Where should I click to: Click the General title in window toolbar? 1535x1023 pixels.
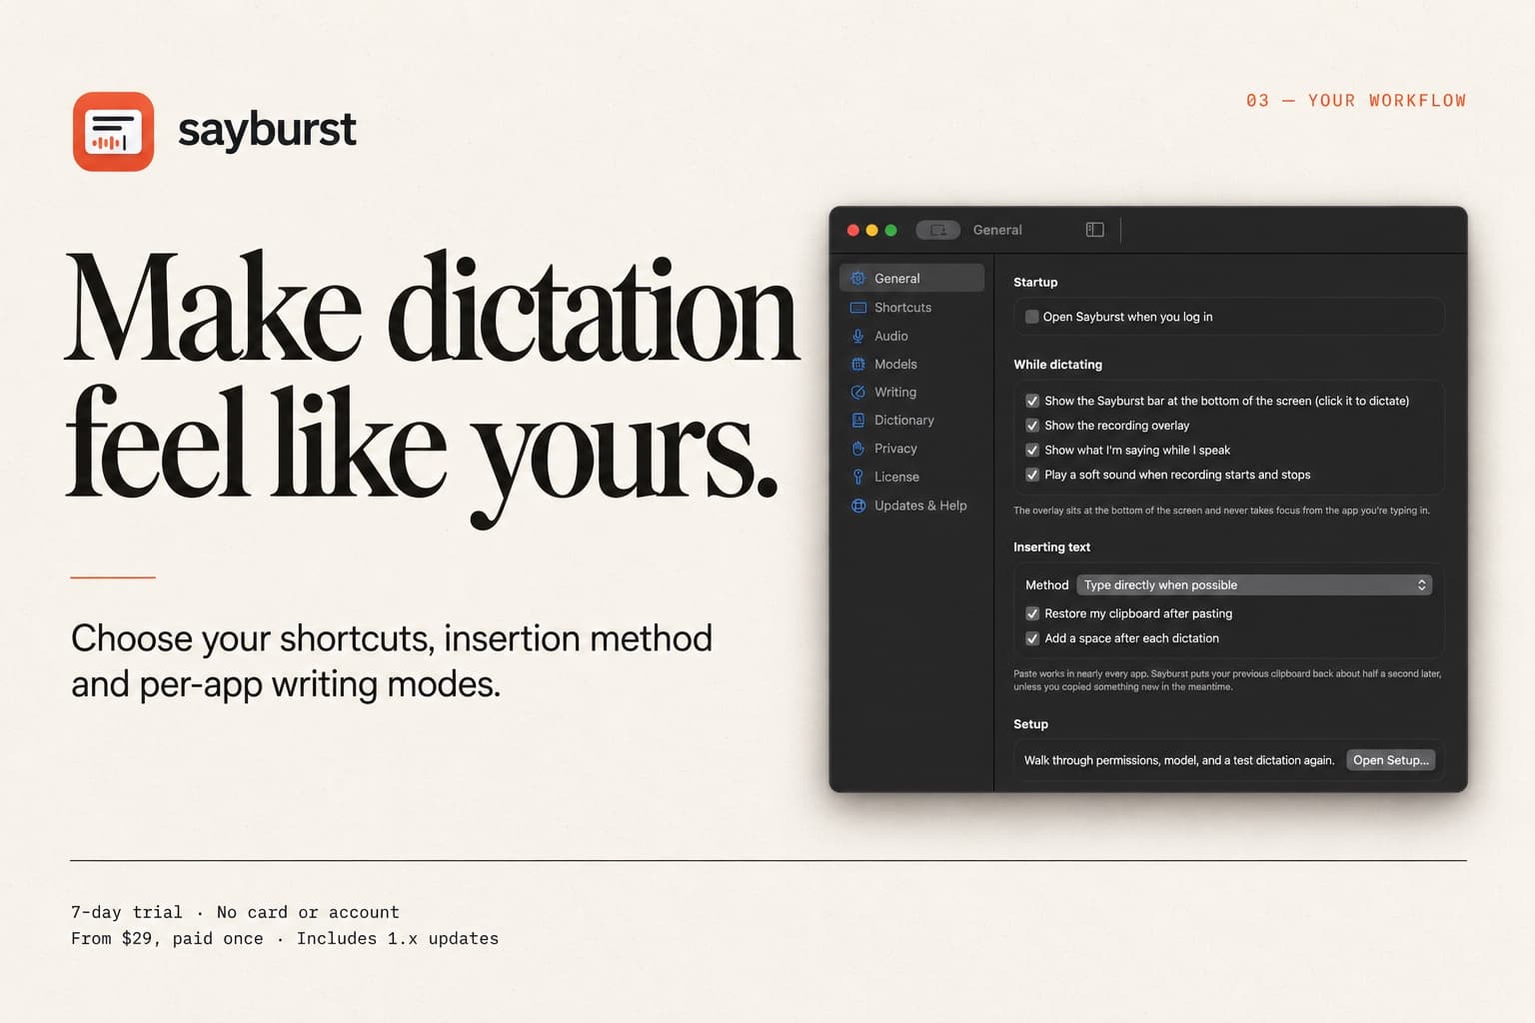997,230
